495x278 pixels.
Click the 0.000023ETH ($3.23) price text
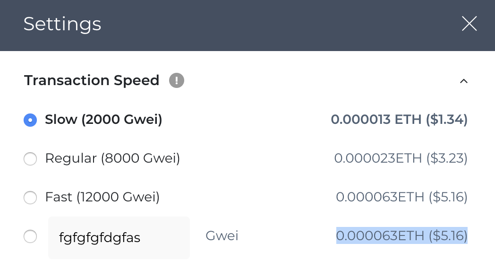(x=401, y=158)
